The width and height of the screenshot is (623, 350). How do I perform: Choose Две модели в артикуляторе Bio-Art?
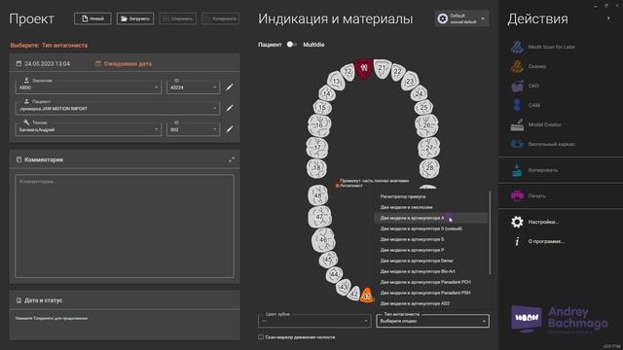(431, 271)
